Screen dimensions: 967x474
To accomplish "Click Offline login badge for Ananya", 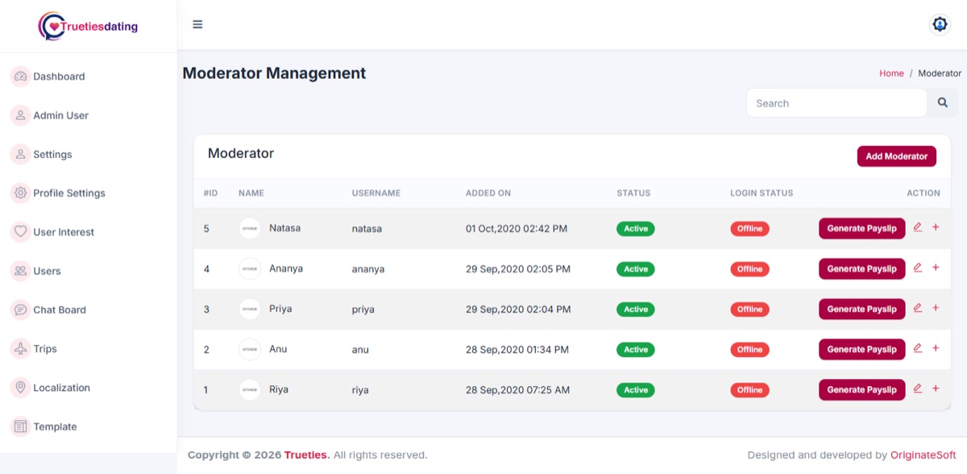I will (x=749, y=268).
